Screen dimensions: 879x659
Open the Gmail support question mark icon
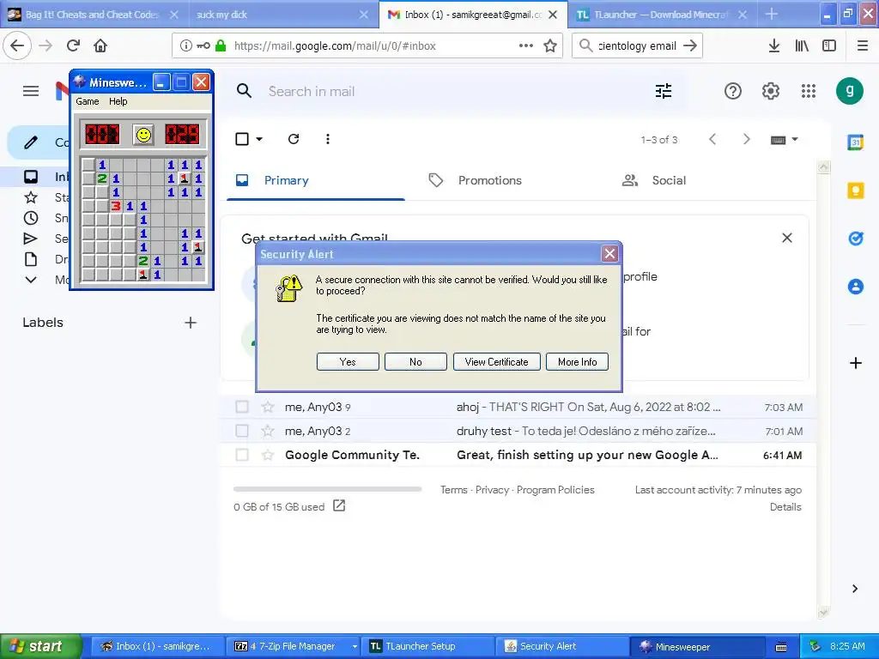(x=733, y=91)
